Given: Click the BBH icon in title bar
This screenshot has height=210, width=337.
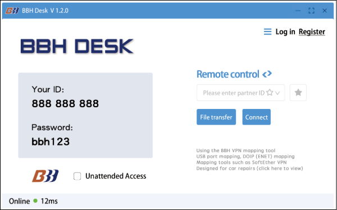Looking at the screenshot, I should coord(12,11).
